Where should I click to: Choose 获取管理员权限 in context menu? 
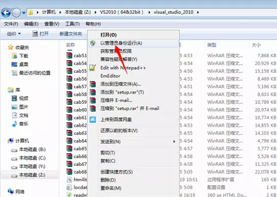coord(116,51)
